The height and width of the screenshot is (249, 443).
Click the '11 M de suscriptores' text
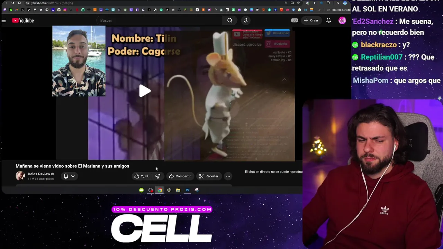[41, 179]
